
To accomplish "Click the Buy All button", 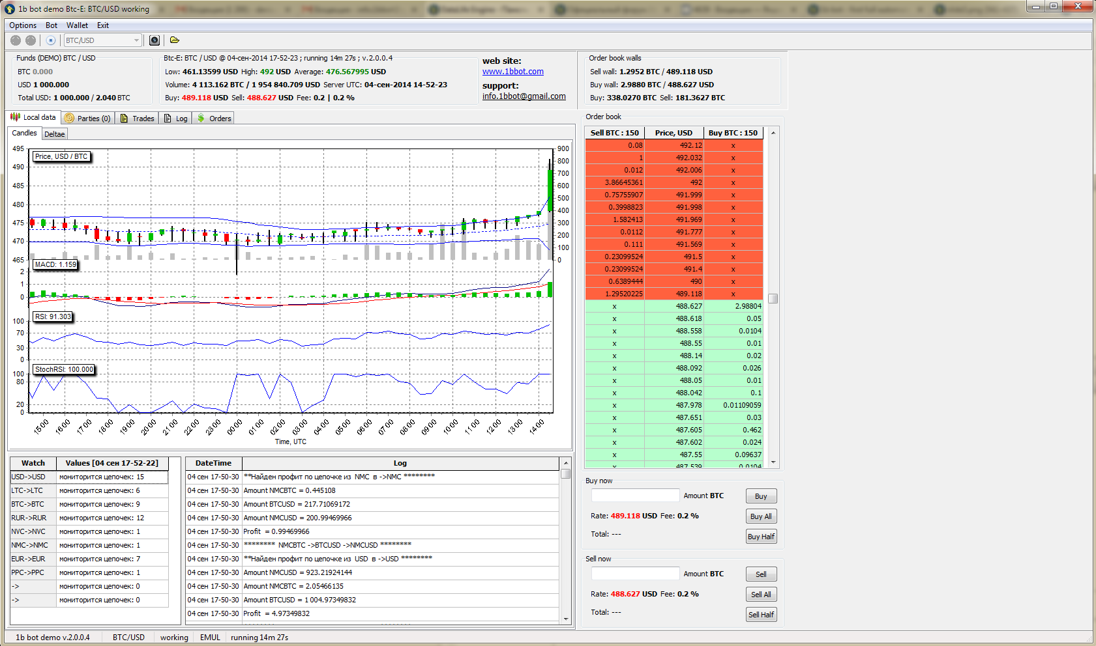I will click(x=761, y=516).
